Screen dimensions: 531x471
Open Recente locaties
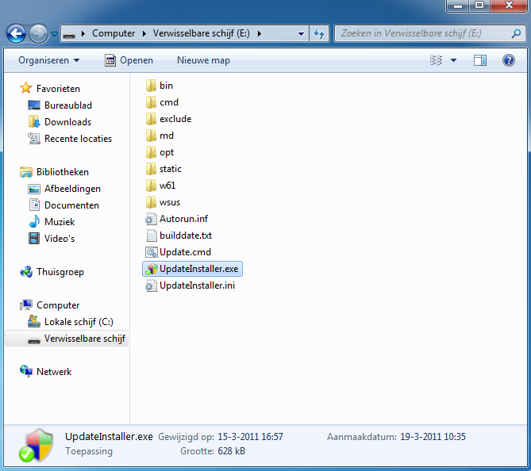coord(70,139)
